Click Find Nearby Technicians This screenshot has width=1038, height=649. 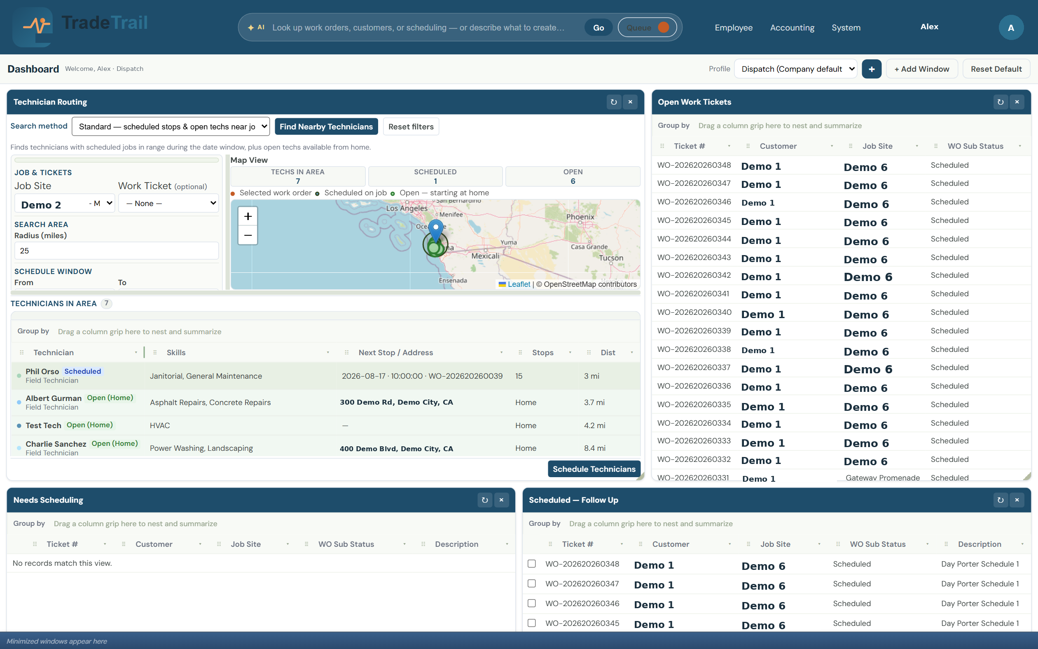pyautogui.click(x=326, y=127)
